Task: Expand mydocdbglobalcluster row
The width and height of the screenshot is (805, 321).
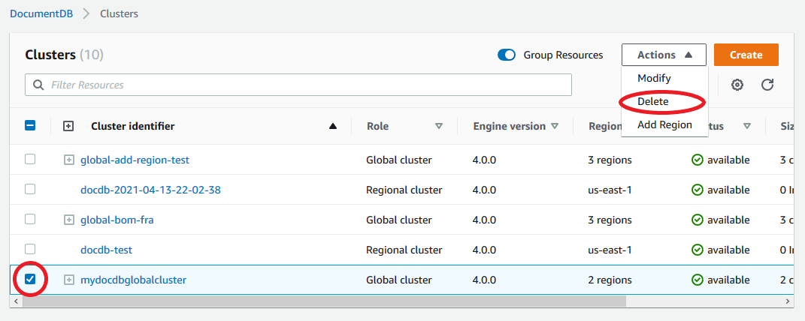Action: click(x=69, y=280)
